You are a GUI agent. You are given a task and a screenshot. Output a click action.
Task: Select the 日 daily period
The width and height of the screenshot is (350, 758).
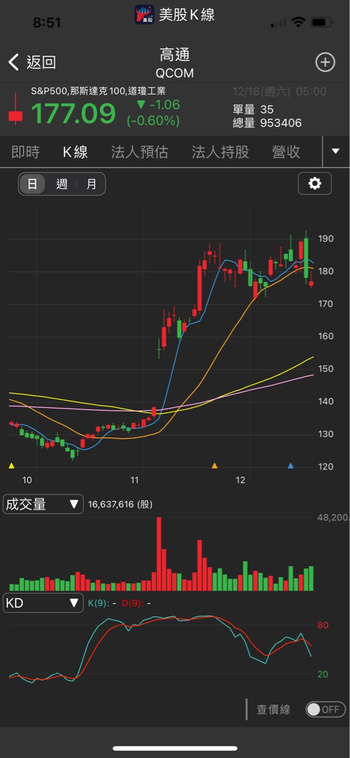click(x=33, y=184)
